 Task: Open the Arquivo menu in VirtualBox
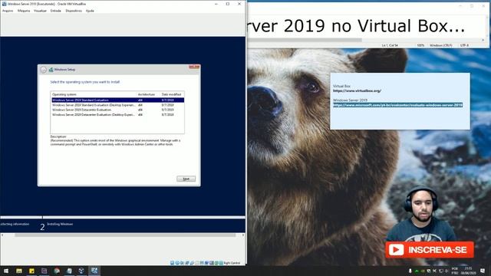8,11
